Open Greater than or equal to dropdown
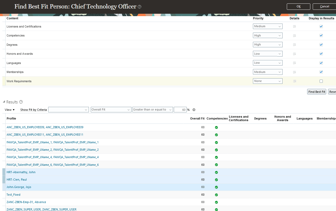 152,110
